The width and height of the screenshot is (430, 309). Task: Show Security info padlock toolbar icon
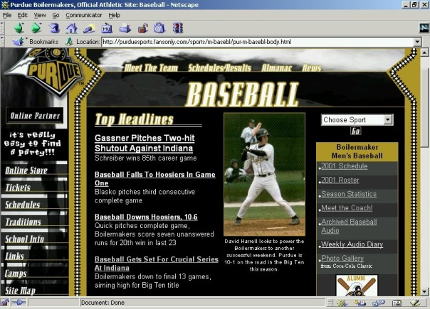142,28
